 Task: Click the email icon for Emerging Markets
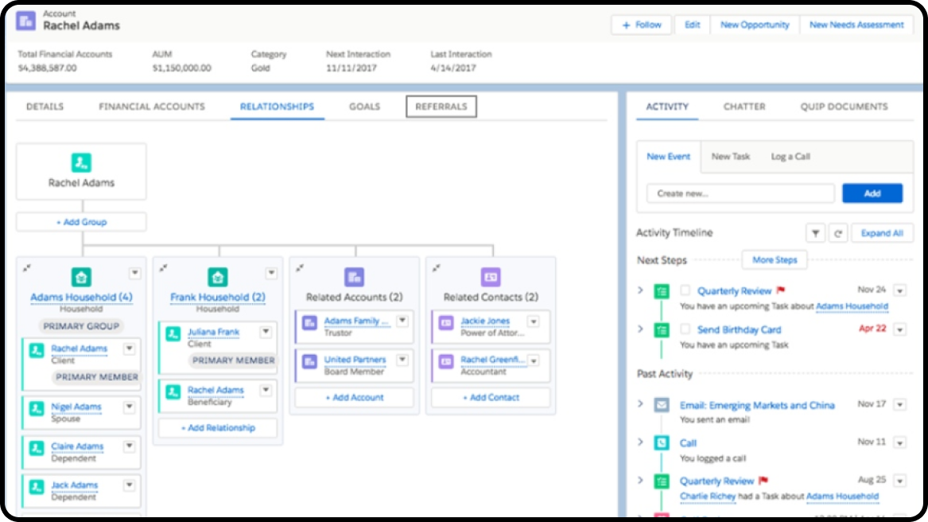[662, 405]
